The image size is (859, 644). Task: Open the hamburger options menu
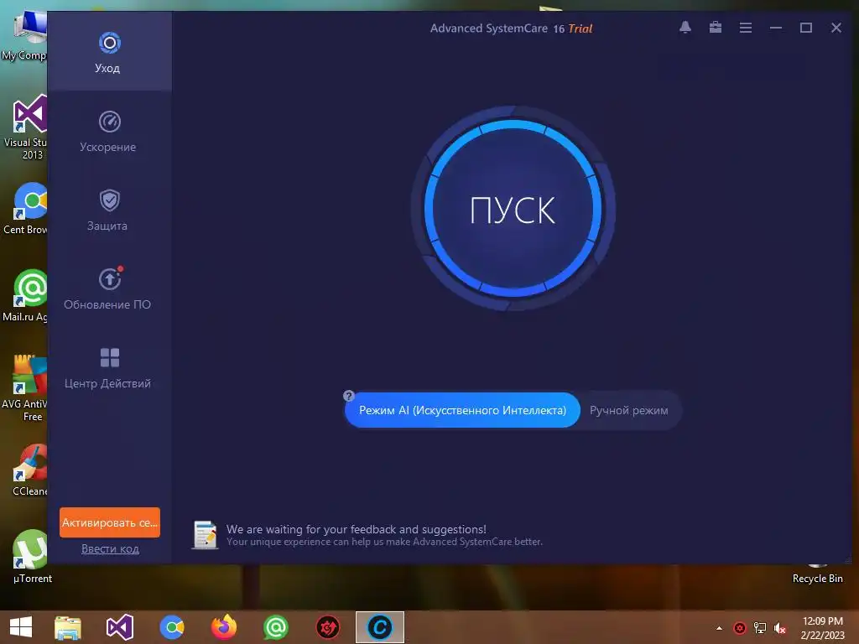tap(745, 28)
